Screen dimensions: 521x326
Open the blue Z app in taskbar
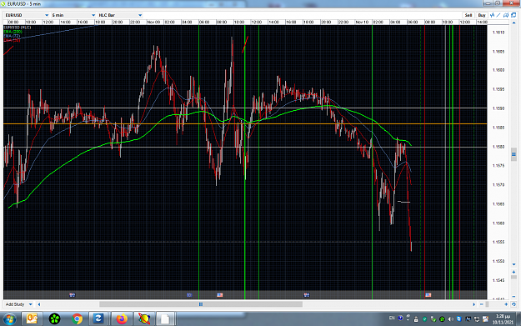pos(98,319)
